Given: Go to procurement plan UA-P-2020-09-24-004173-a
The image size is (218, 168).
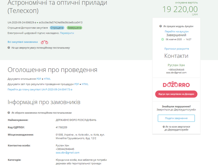Looking at the screenshot, I should point(40,89).
